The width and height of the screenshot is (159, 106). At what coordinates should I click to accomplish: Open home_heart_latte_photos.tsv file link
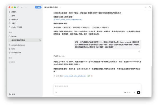pos(75,76)
